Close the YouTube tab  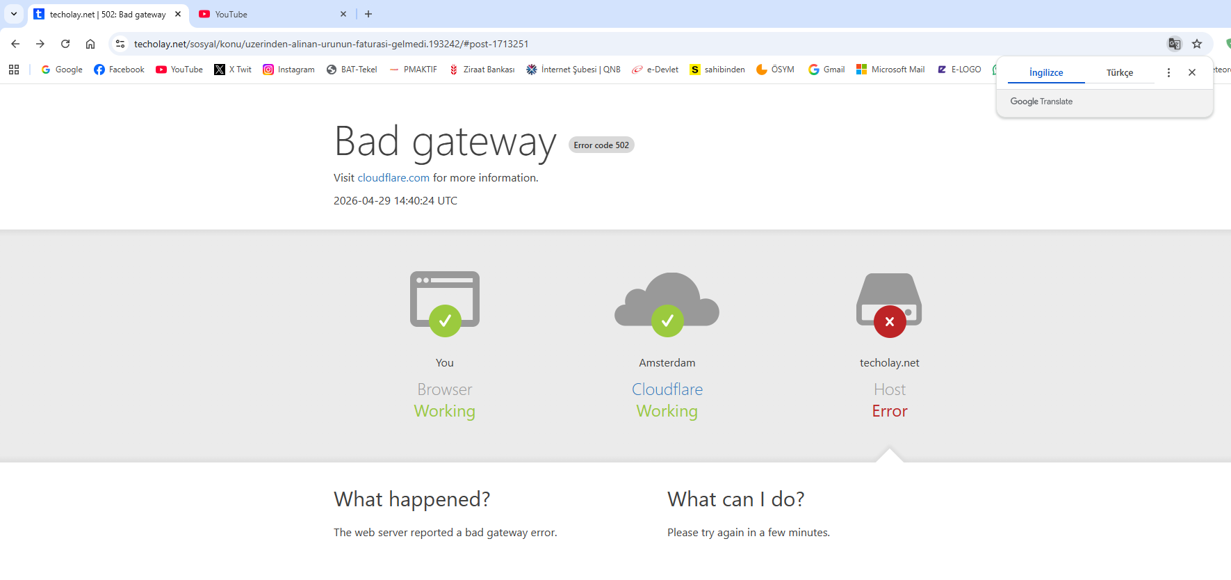[343, 14]
